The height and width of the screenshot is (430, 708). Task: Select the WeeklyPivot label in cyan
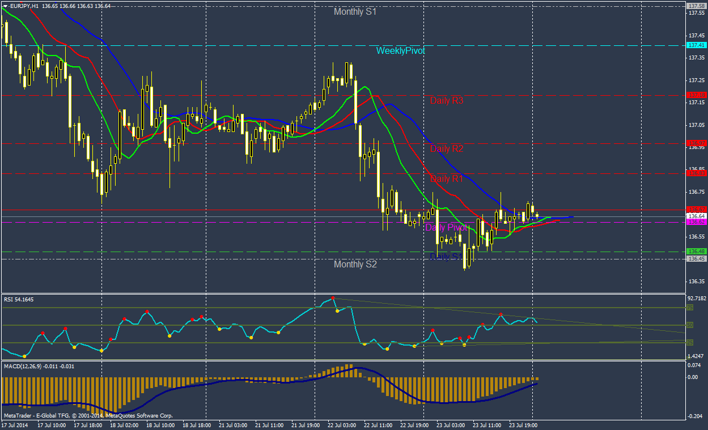(400, 51)
